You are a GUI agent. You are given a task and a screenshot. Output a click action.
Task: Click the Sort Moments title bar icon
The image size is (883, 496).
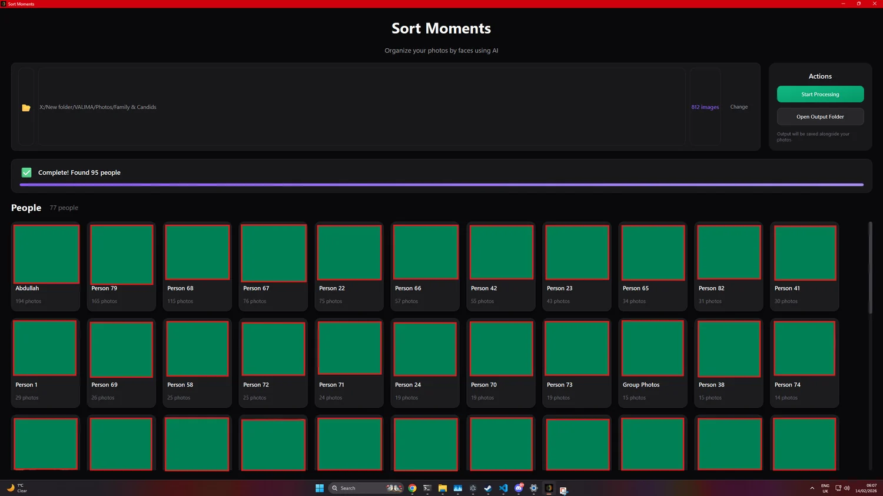tap(4, 4)
